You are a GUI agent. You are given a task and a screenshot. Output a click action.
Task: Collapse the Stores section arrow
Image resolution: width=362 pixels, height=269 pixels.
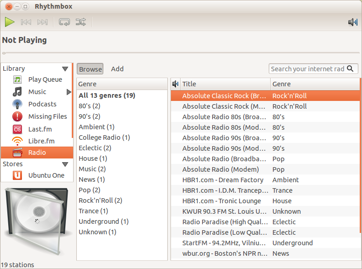point(65,164)
